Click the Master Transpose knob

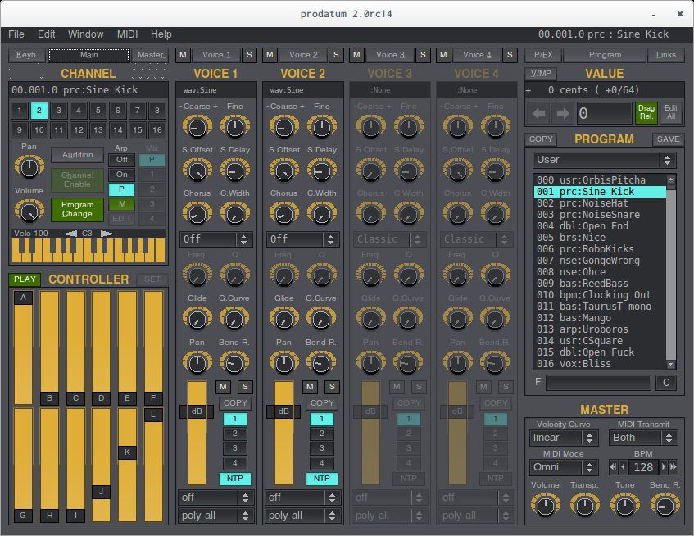(583, 506)
